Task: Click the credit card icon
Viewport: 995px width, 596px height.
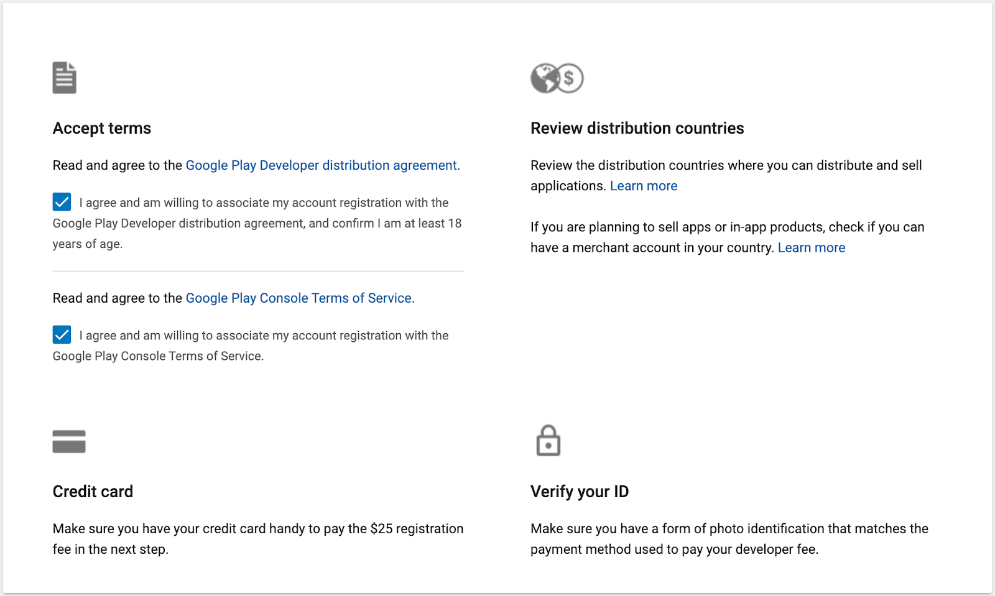Action: [69, 441]
